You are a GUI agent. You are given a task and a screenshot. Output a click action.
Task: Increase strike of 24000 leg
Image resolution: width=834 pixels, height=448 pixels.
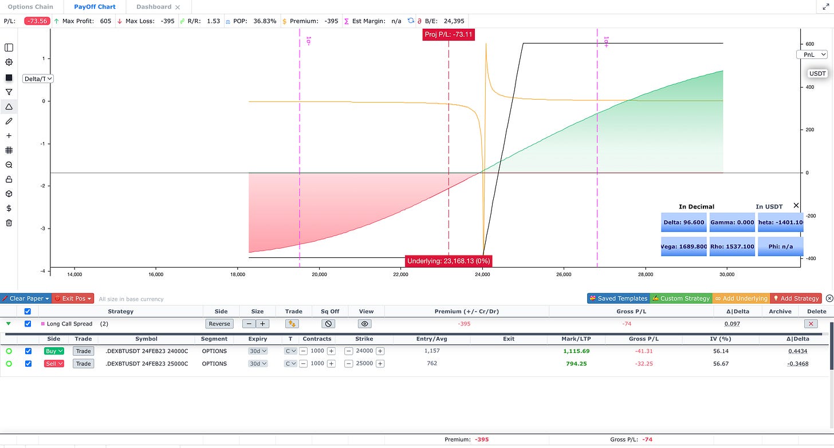pyautogui.click(x=380, y=351)
